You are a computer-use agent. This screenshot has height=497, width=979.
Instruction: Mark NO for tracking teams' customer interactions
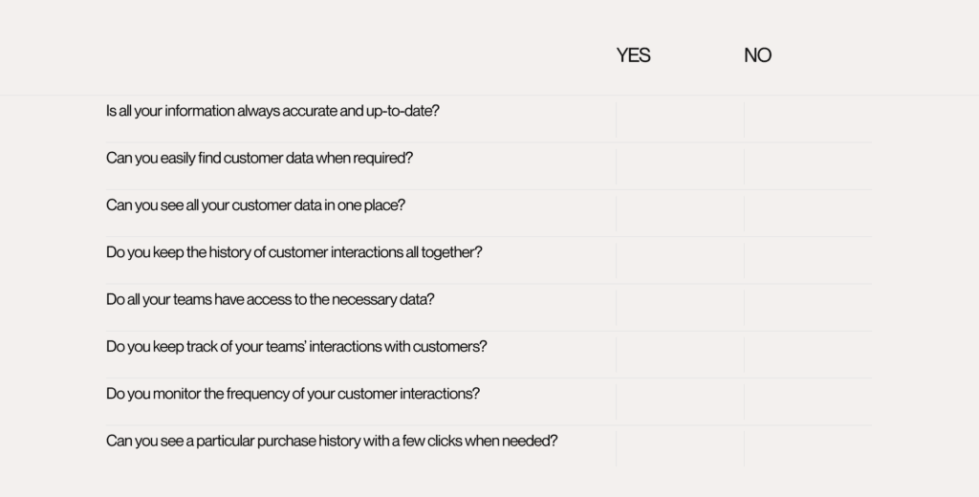pos(808,356)
